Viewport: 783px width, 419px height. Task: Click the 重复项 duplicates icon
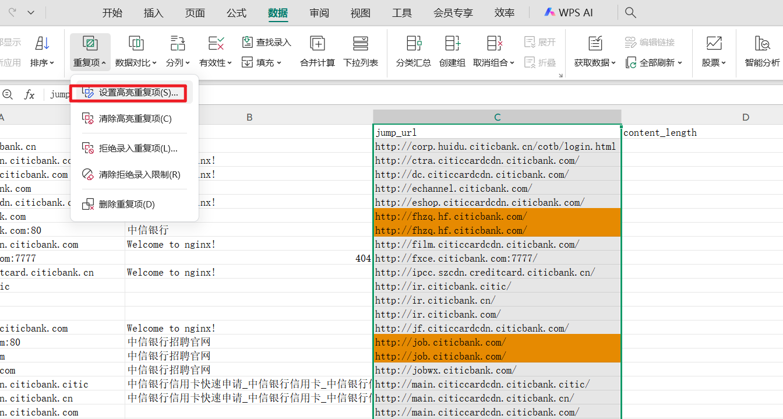pos(90,43)
